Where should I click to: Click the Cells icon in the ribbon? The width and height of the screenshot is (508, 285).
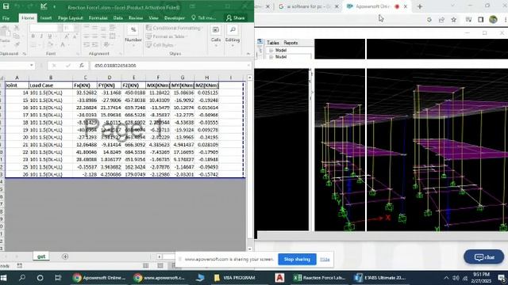tap(216, 30)
